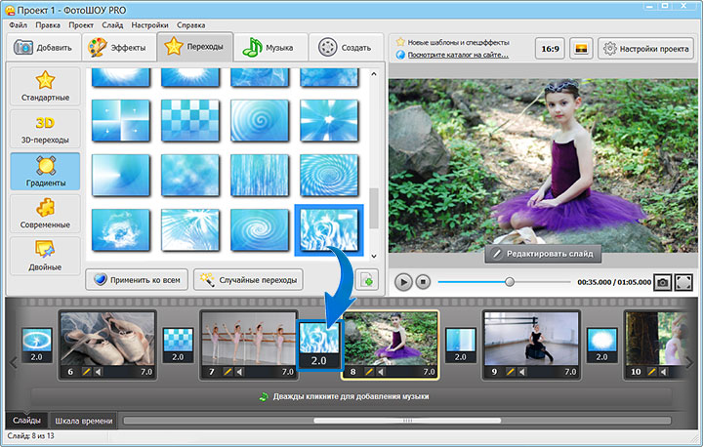Switch to the Эффекты tab
703x447 pixels.
(x=119, y=47)
